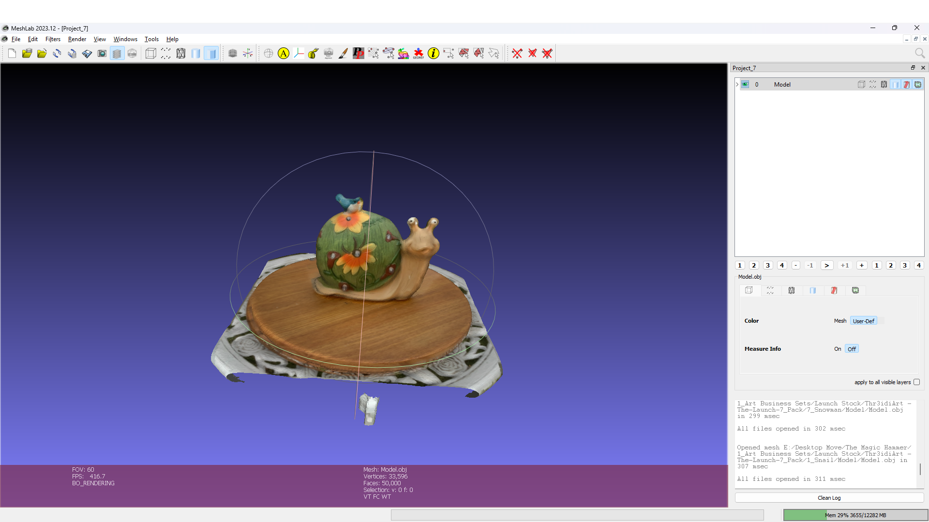Image resolution: width=929 pixels, height=522 pixels.
Task: Click the +1 decimation button
Action: (x=845, y=265)
